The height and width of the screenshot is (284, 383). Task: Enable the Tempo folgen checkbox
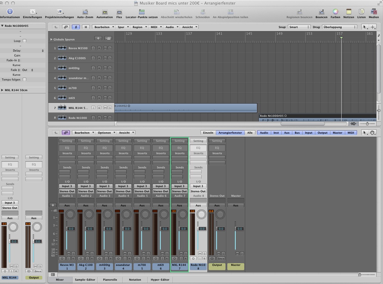[24, 79]
